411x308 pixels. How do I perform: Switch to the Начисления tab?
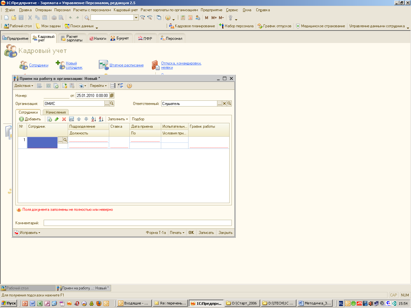(56, 112)
